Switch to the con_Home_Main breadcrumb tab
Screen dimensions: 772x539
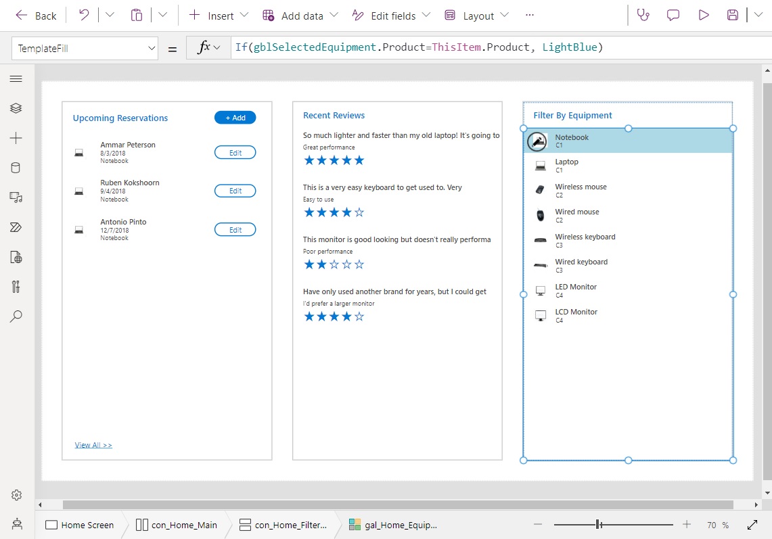[177, 524]
